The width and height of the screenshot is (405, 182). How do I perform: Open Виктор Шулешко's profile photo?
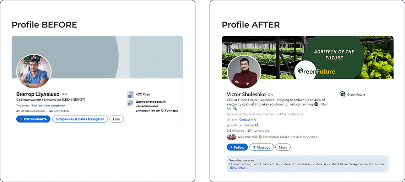(34, 72)
